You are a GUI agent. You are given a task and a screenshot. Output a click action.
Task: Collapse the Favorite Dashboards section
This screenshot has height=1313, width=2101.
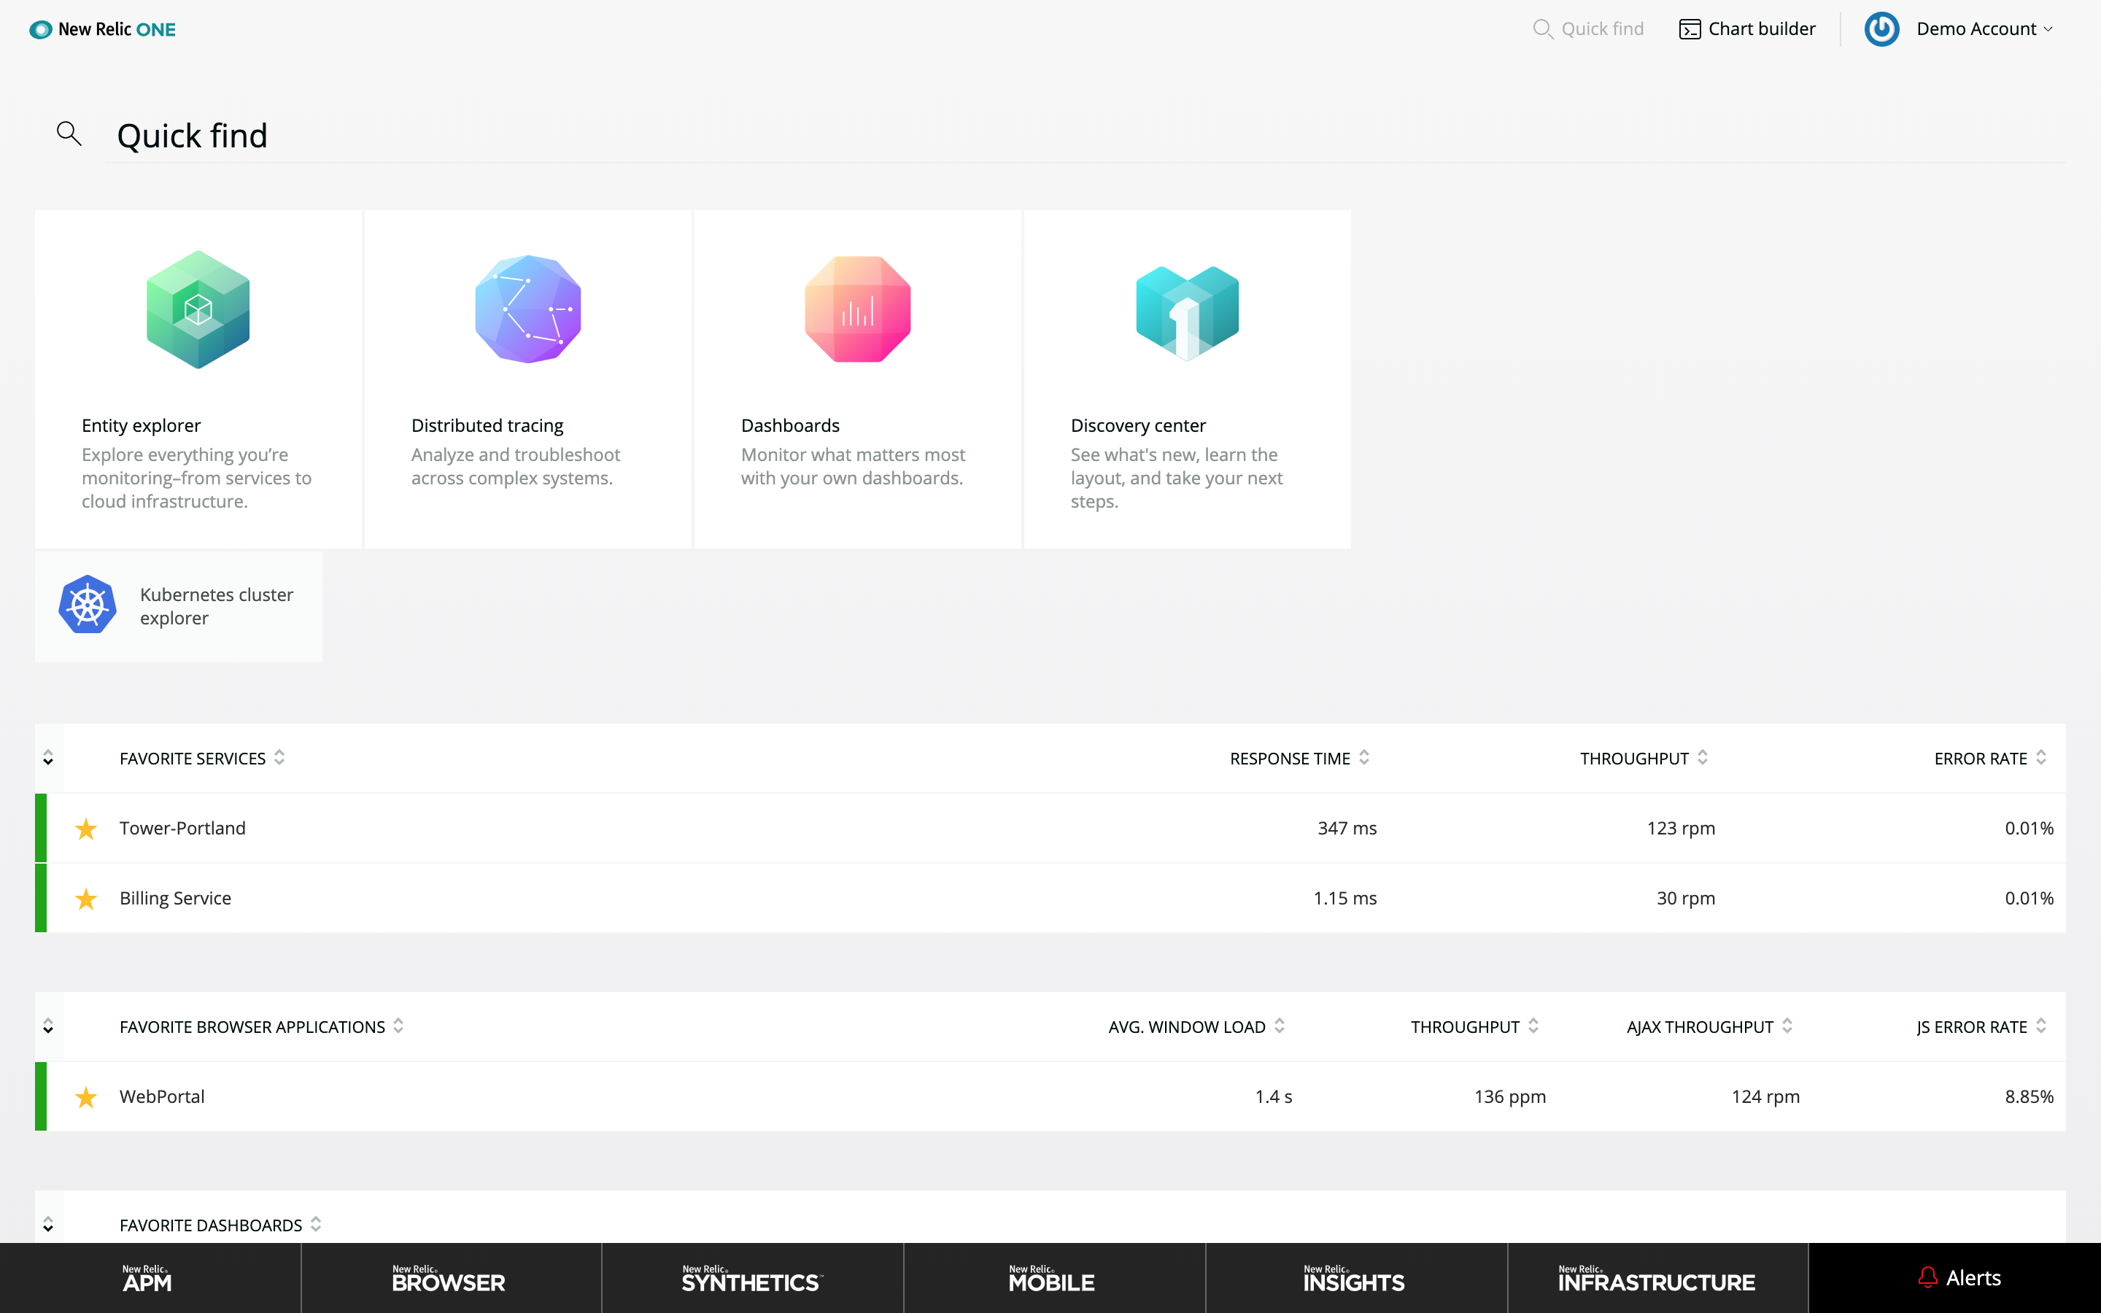pos(47,1225)
